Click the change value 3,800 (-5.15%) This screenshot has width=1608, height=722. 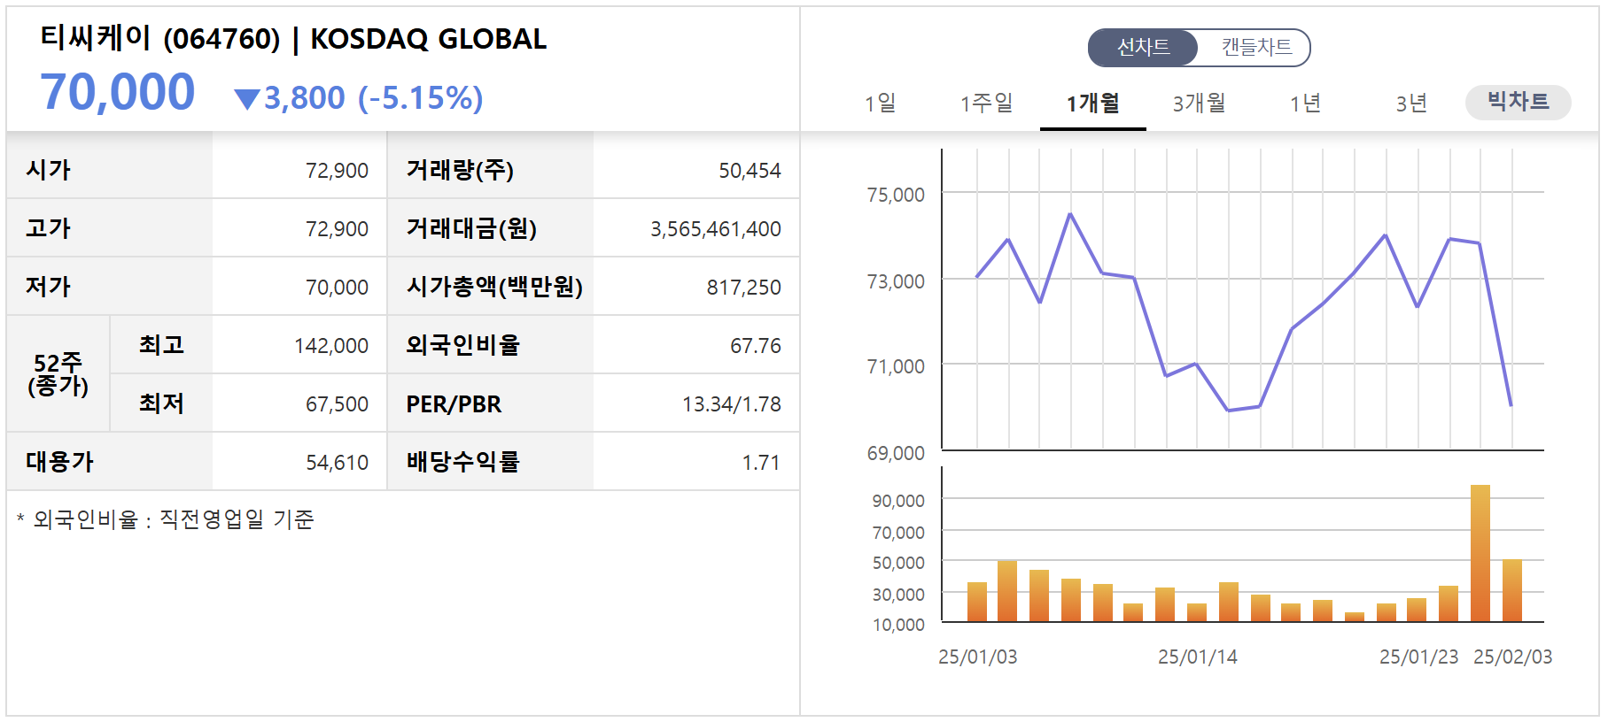pyautogui.click(x=374, y=98)
